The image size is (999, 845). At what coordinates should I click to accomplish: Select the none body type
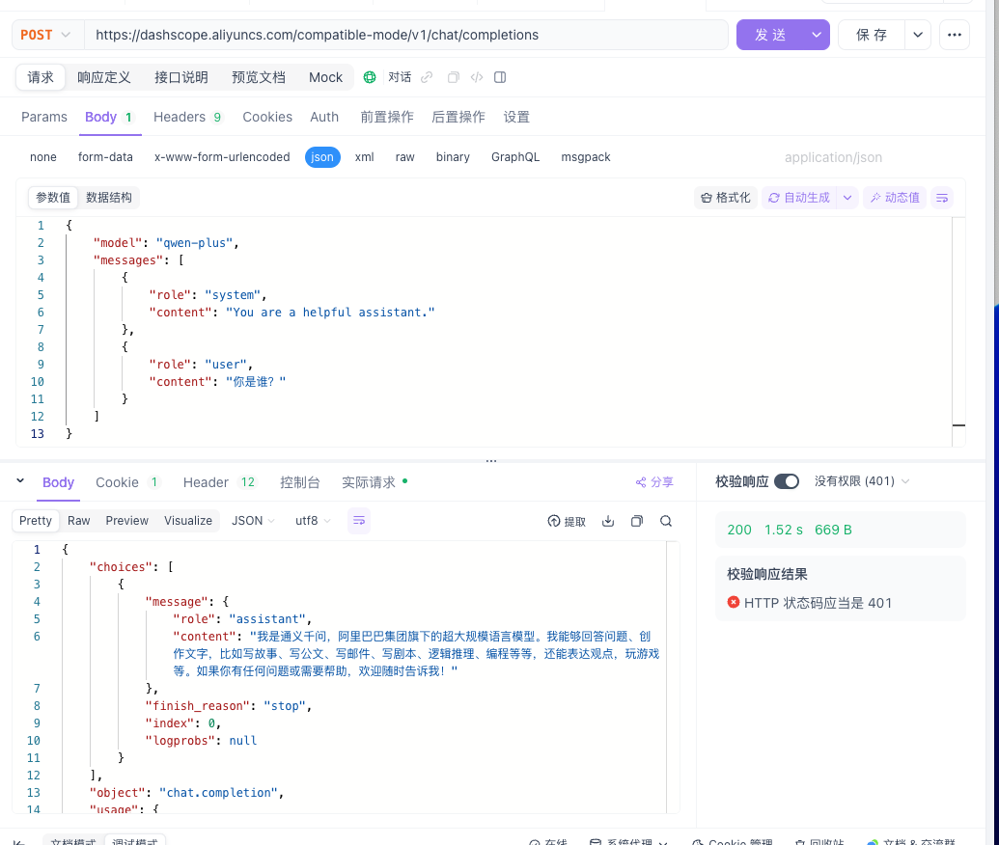43,157
